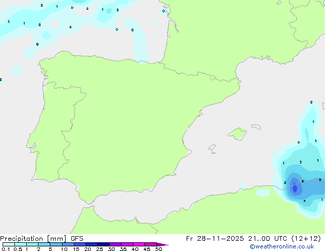
Task: Select the magenta swatch between 40 and 45
Action: click(x=139, y=244)
